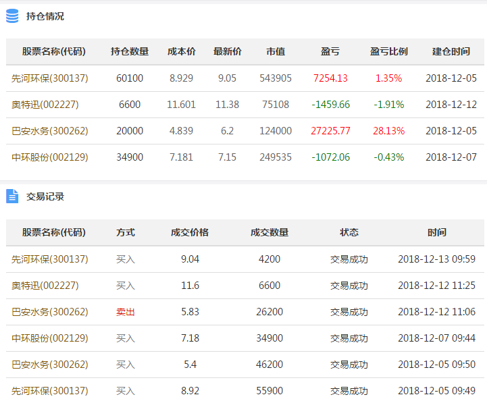Click the blue database icon beside 持仓情况
This screenshot has height=399, width=487.
click(x=12, y=16)
